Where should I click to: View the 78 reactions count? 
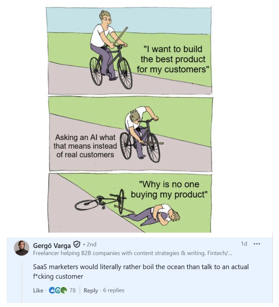click(x=72, y=291)
